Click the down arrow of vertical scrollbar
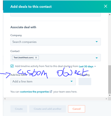The width and height of the screenshot is (111, 116). [110, 95]
